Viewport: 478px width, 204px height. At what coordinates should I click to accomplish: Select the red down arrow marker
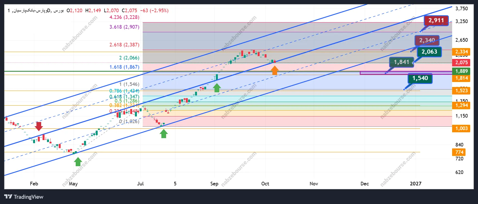39,126
